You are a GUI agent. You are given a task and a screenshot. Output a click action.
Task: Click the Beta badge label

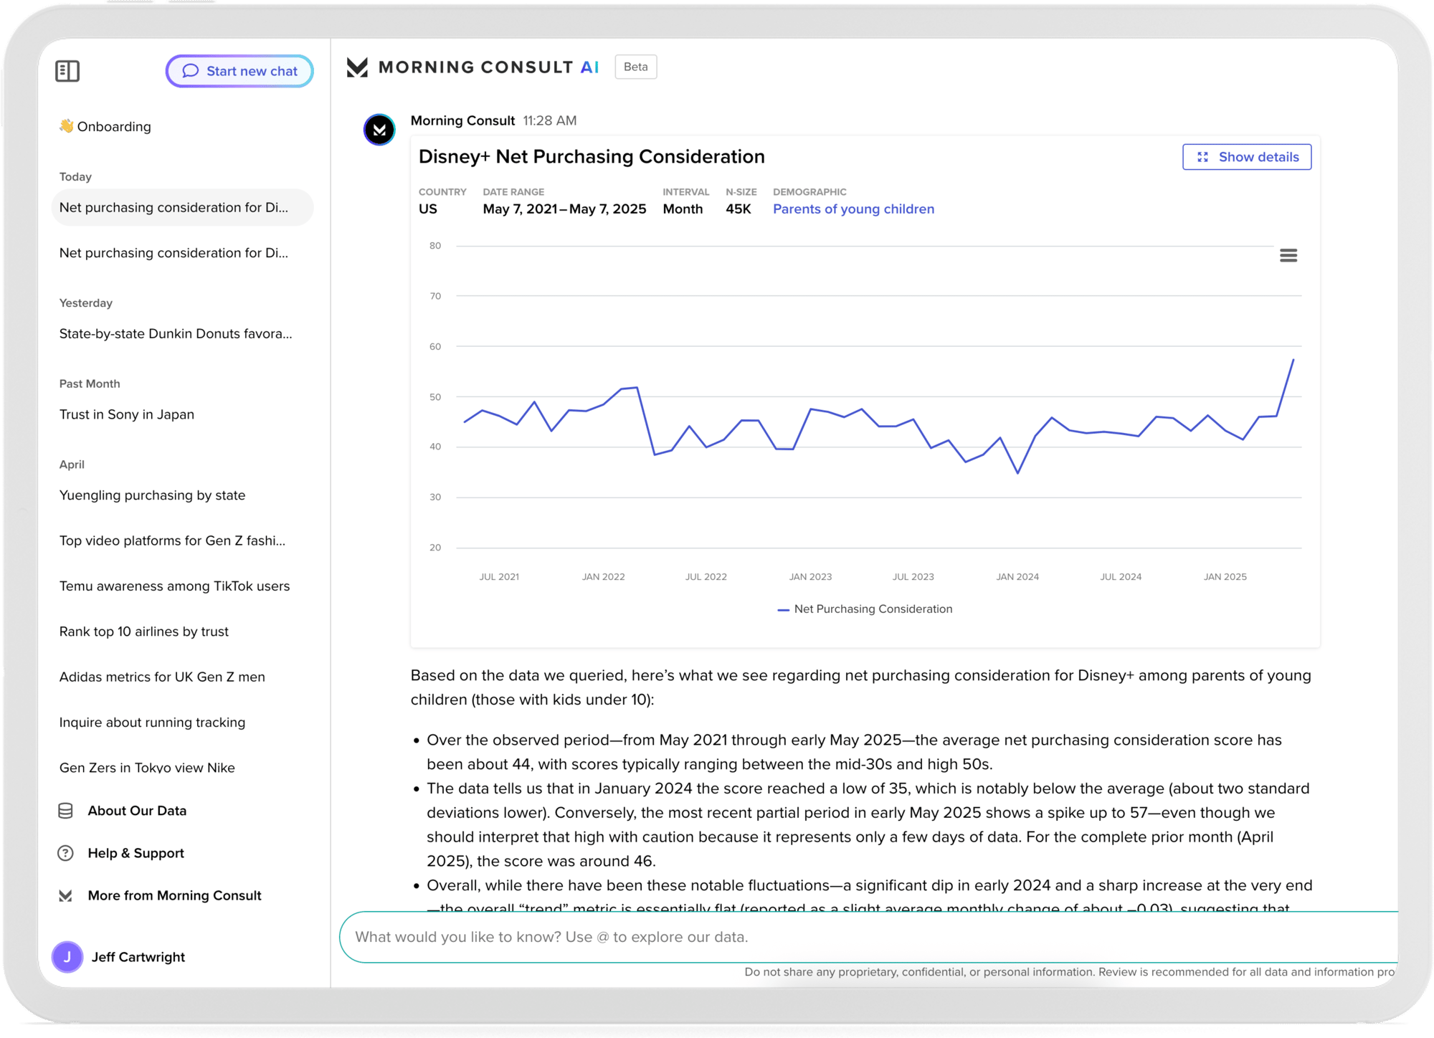pyautogui.click(x=635, y=67)
